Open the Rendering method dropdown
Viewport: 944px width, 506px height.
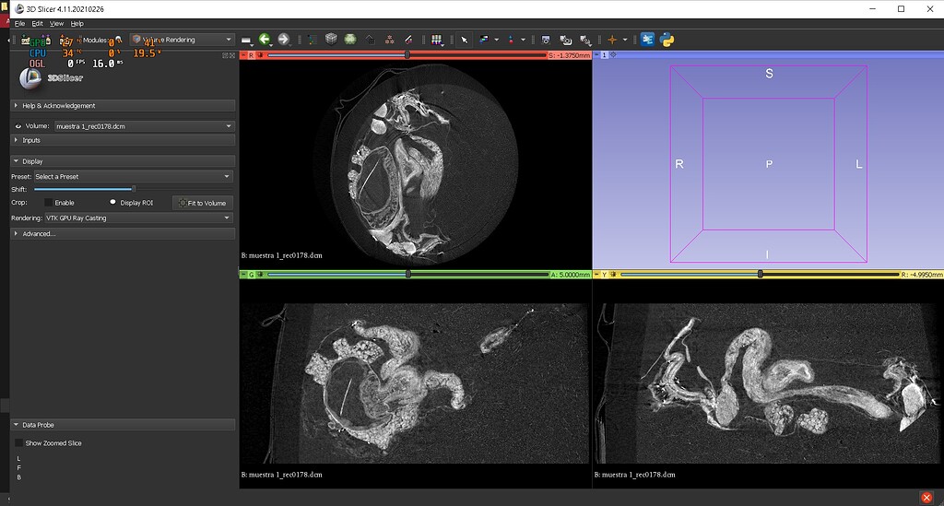tap(137, 218)
